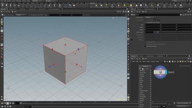The width and height of the screenshot is (192, 108).
Task: Select the File shelf tool
Action: (x=74, y=6)
